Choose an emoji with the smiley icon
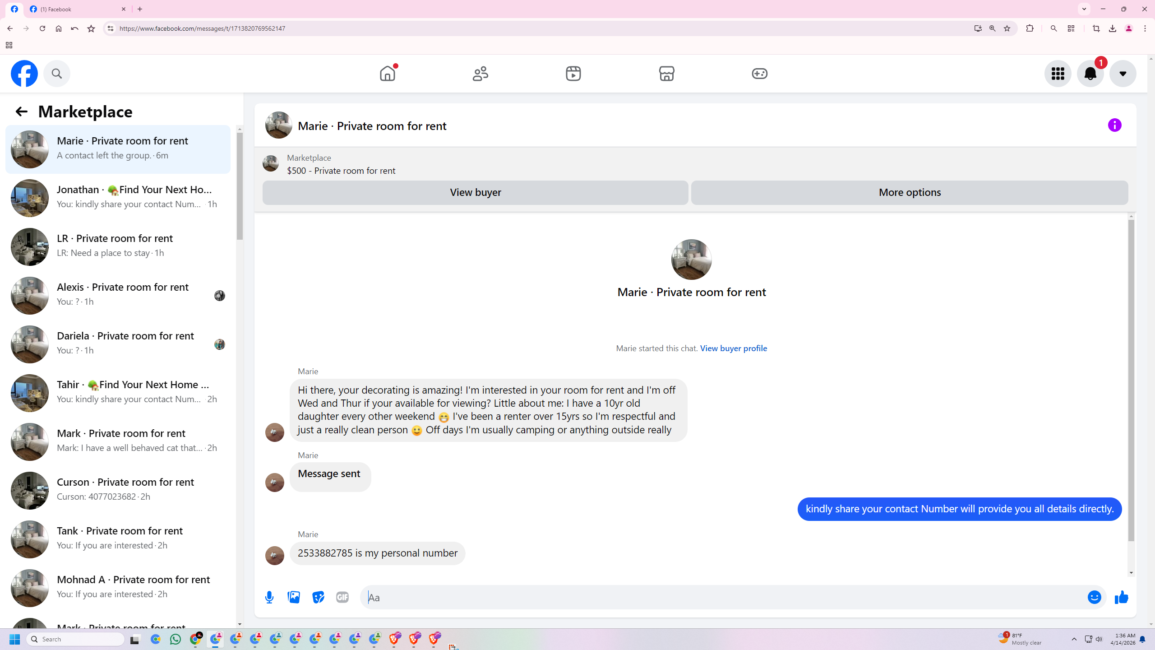 1094,597
